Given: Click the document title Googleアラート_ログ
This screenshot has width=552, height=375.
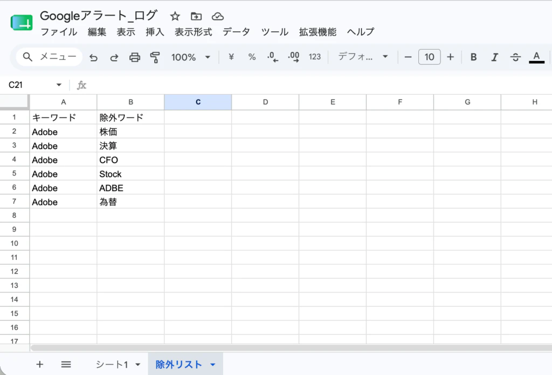Looking at the screenshot, I should point(98,16).
